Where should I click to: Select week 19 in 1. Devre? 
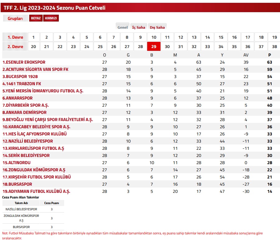click(x=274, y=37)
